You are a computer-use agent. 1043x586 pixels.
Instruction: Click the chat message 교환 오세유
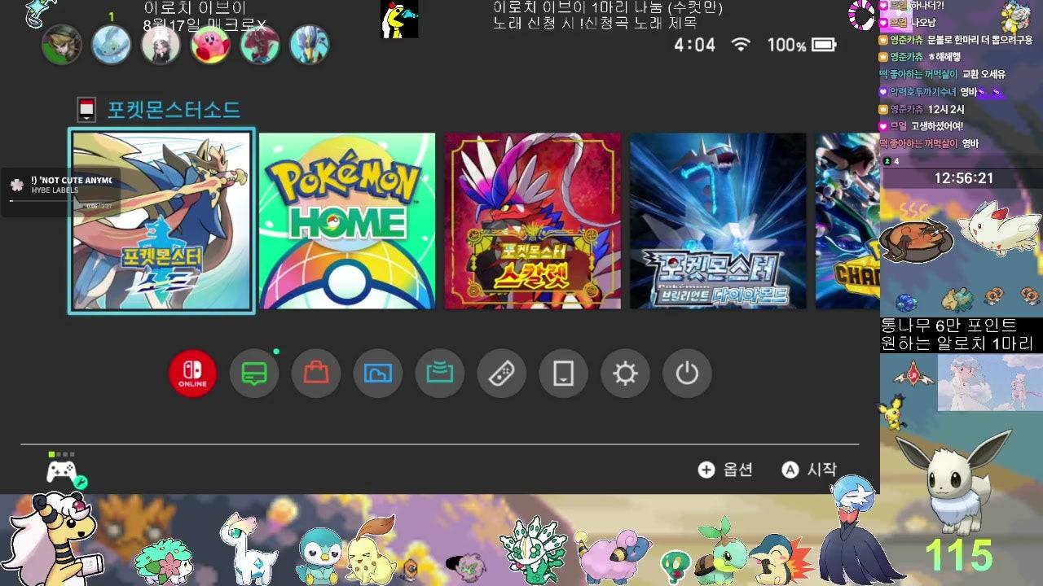click(x=984, y=74)
